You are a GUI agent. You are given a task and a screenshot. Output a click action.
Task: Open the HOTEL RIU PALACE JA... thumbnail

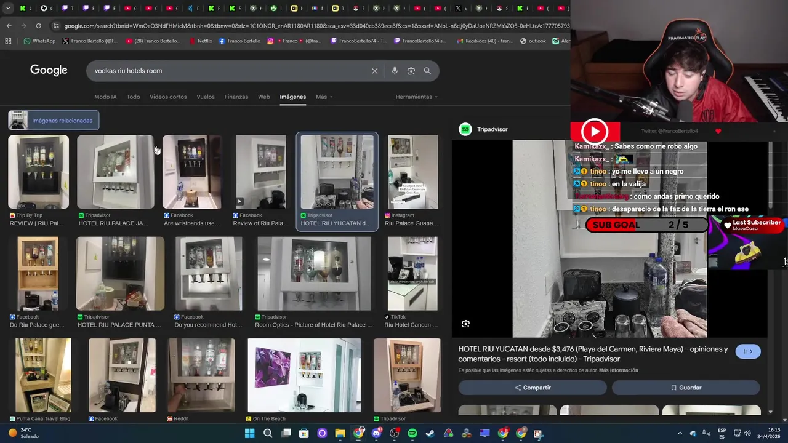tap(115, 172)
